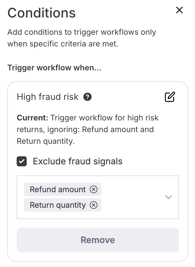
Task: Expand the fraud signals dropdown chevron
Action: (169, 197)
